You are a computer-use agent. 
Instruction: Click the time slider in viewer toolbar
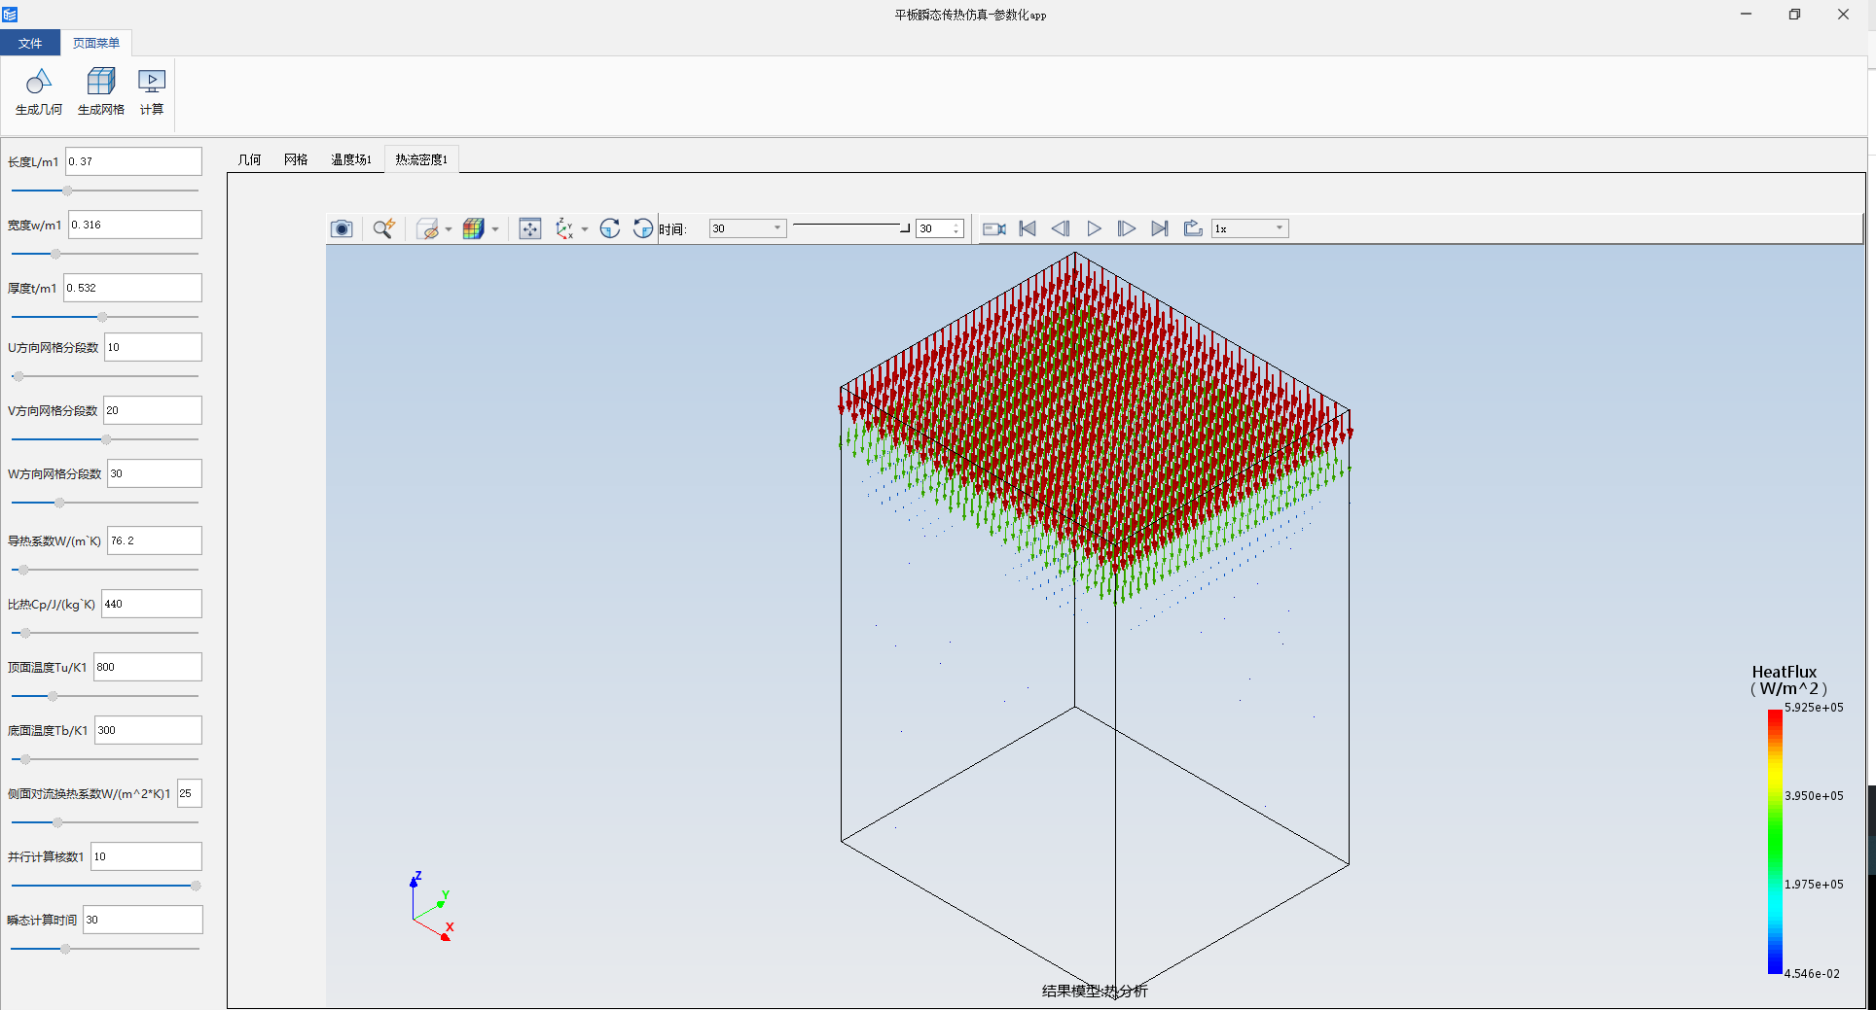pyautogui.click(x=851, y=227)
